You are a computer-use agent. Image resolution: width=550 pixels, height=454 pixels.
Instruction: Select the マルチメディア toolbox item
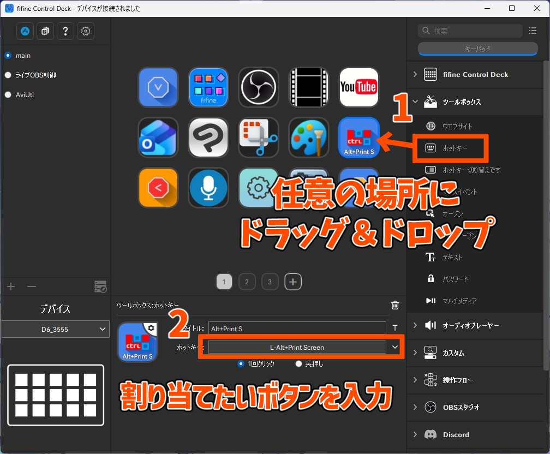459,301
